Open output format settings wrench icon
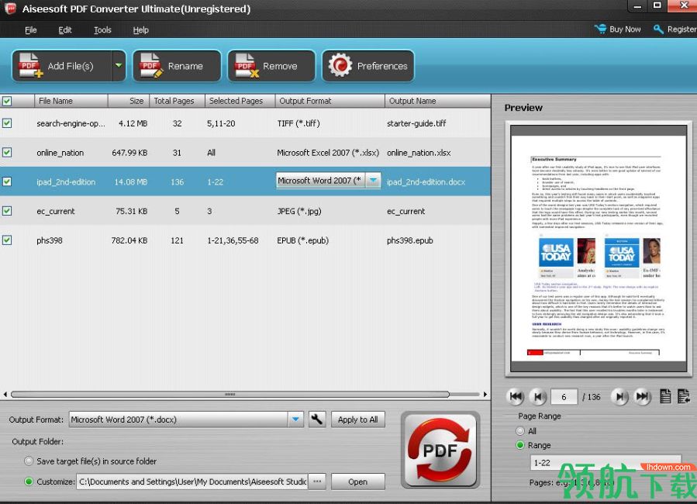Screen dimensions: 697x504 317,419
